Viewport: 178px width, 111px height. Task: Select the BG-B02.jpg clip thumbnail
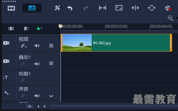(77, 43)
